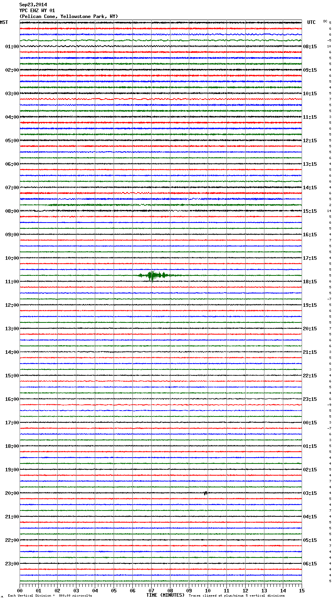333x601 pixels.
Task: Click the '08:15' UTC time label
Action: pyautogui.click(x=310, y=47)
